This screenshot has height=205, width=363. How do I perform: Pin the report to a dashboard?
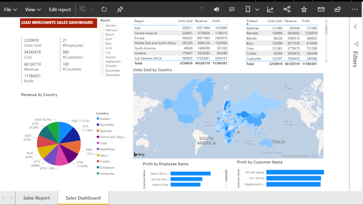point(120,10)
